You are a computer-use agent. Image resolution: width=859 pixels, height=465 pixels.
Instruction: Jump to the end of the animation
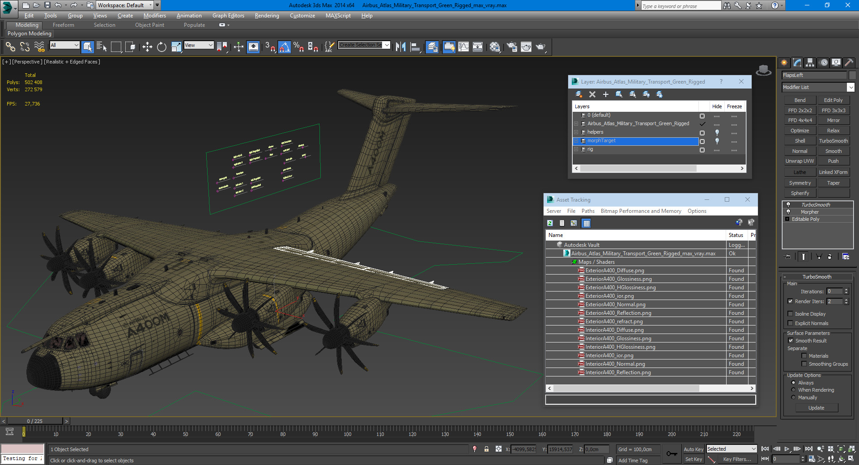point(808,449)
